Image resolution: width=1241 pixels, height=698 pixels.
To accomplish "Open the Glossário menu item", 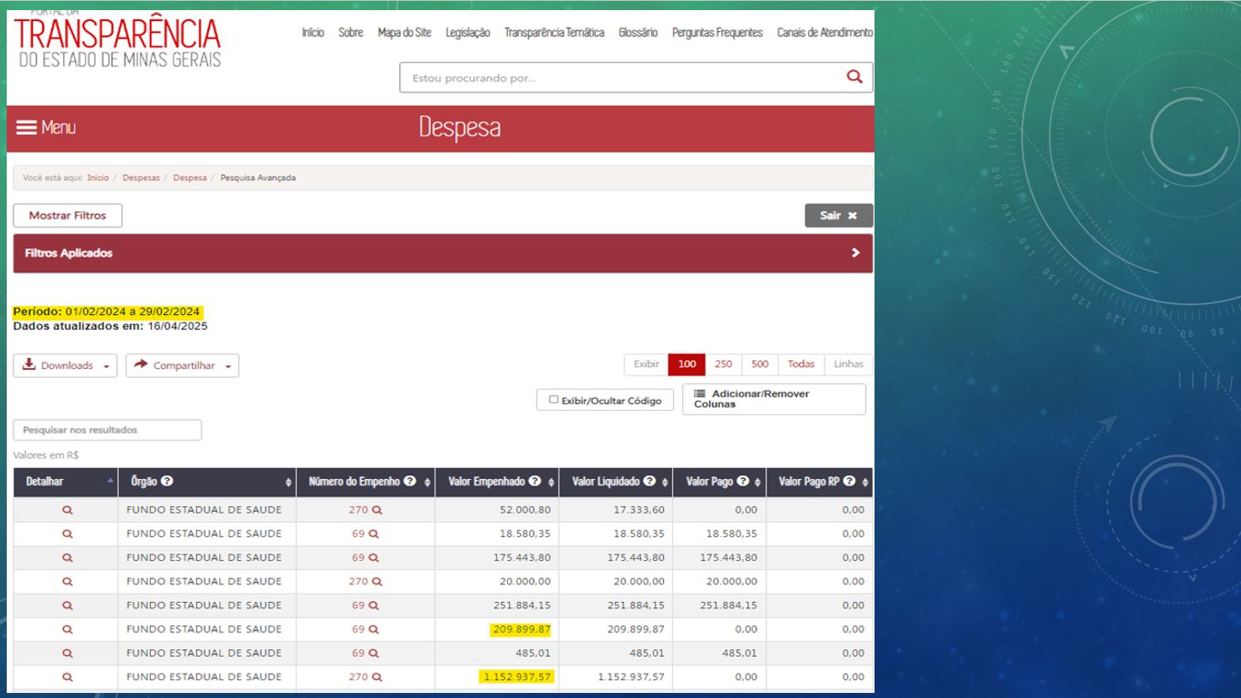I will click(638, 32).
